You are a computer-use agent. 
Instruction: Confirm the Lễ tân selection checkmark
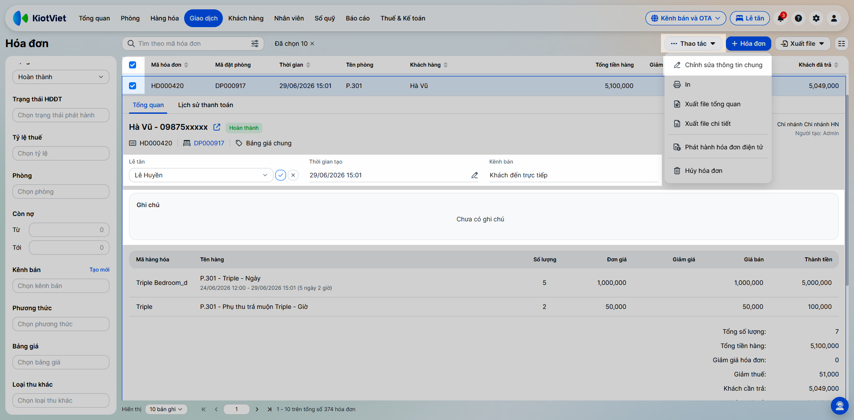click(281, 175)
